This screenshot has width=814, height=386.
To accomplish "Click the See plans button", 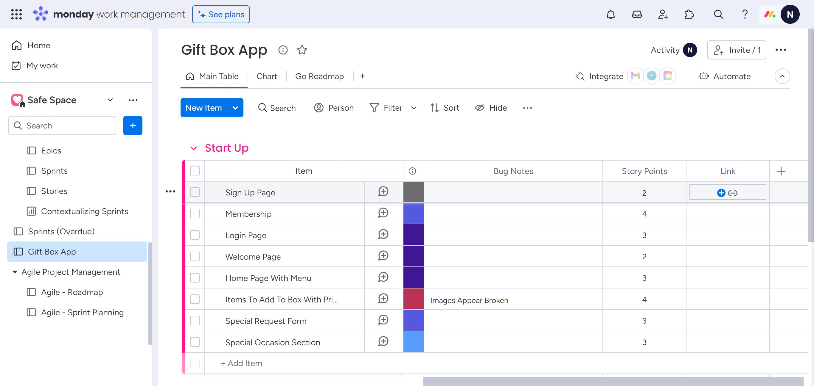I will click(220, 15).
